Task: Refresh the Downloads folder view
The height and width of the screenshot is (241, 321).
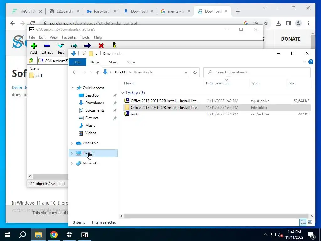Action: 195,72
